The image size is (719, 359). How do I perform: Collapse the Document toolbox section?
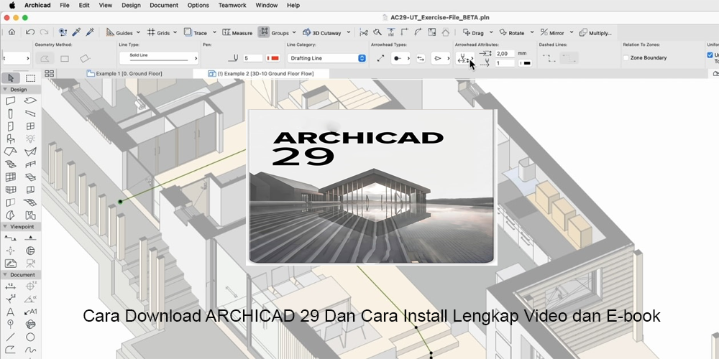click(6, 275)
